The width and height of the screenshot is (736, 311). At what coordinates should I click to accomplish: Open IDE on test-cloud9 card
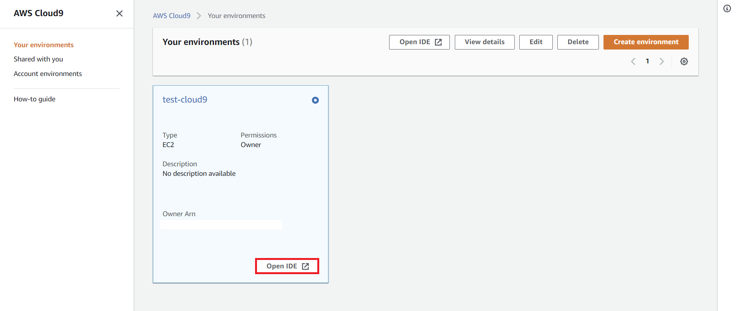point(287,266)
